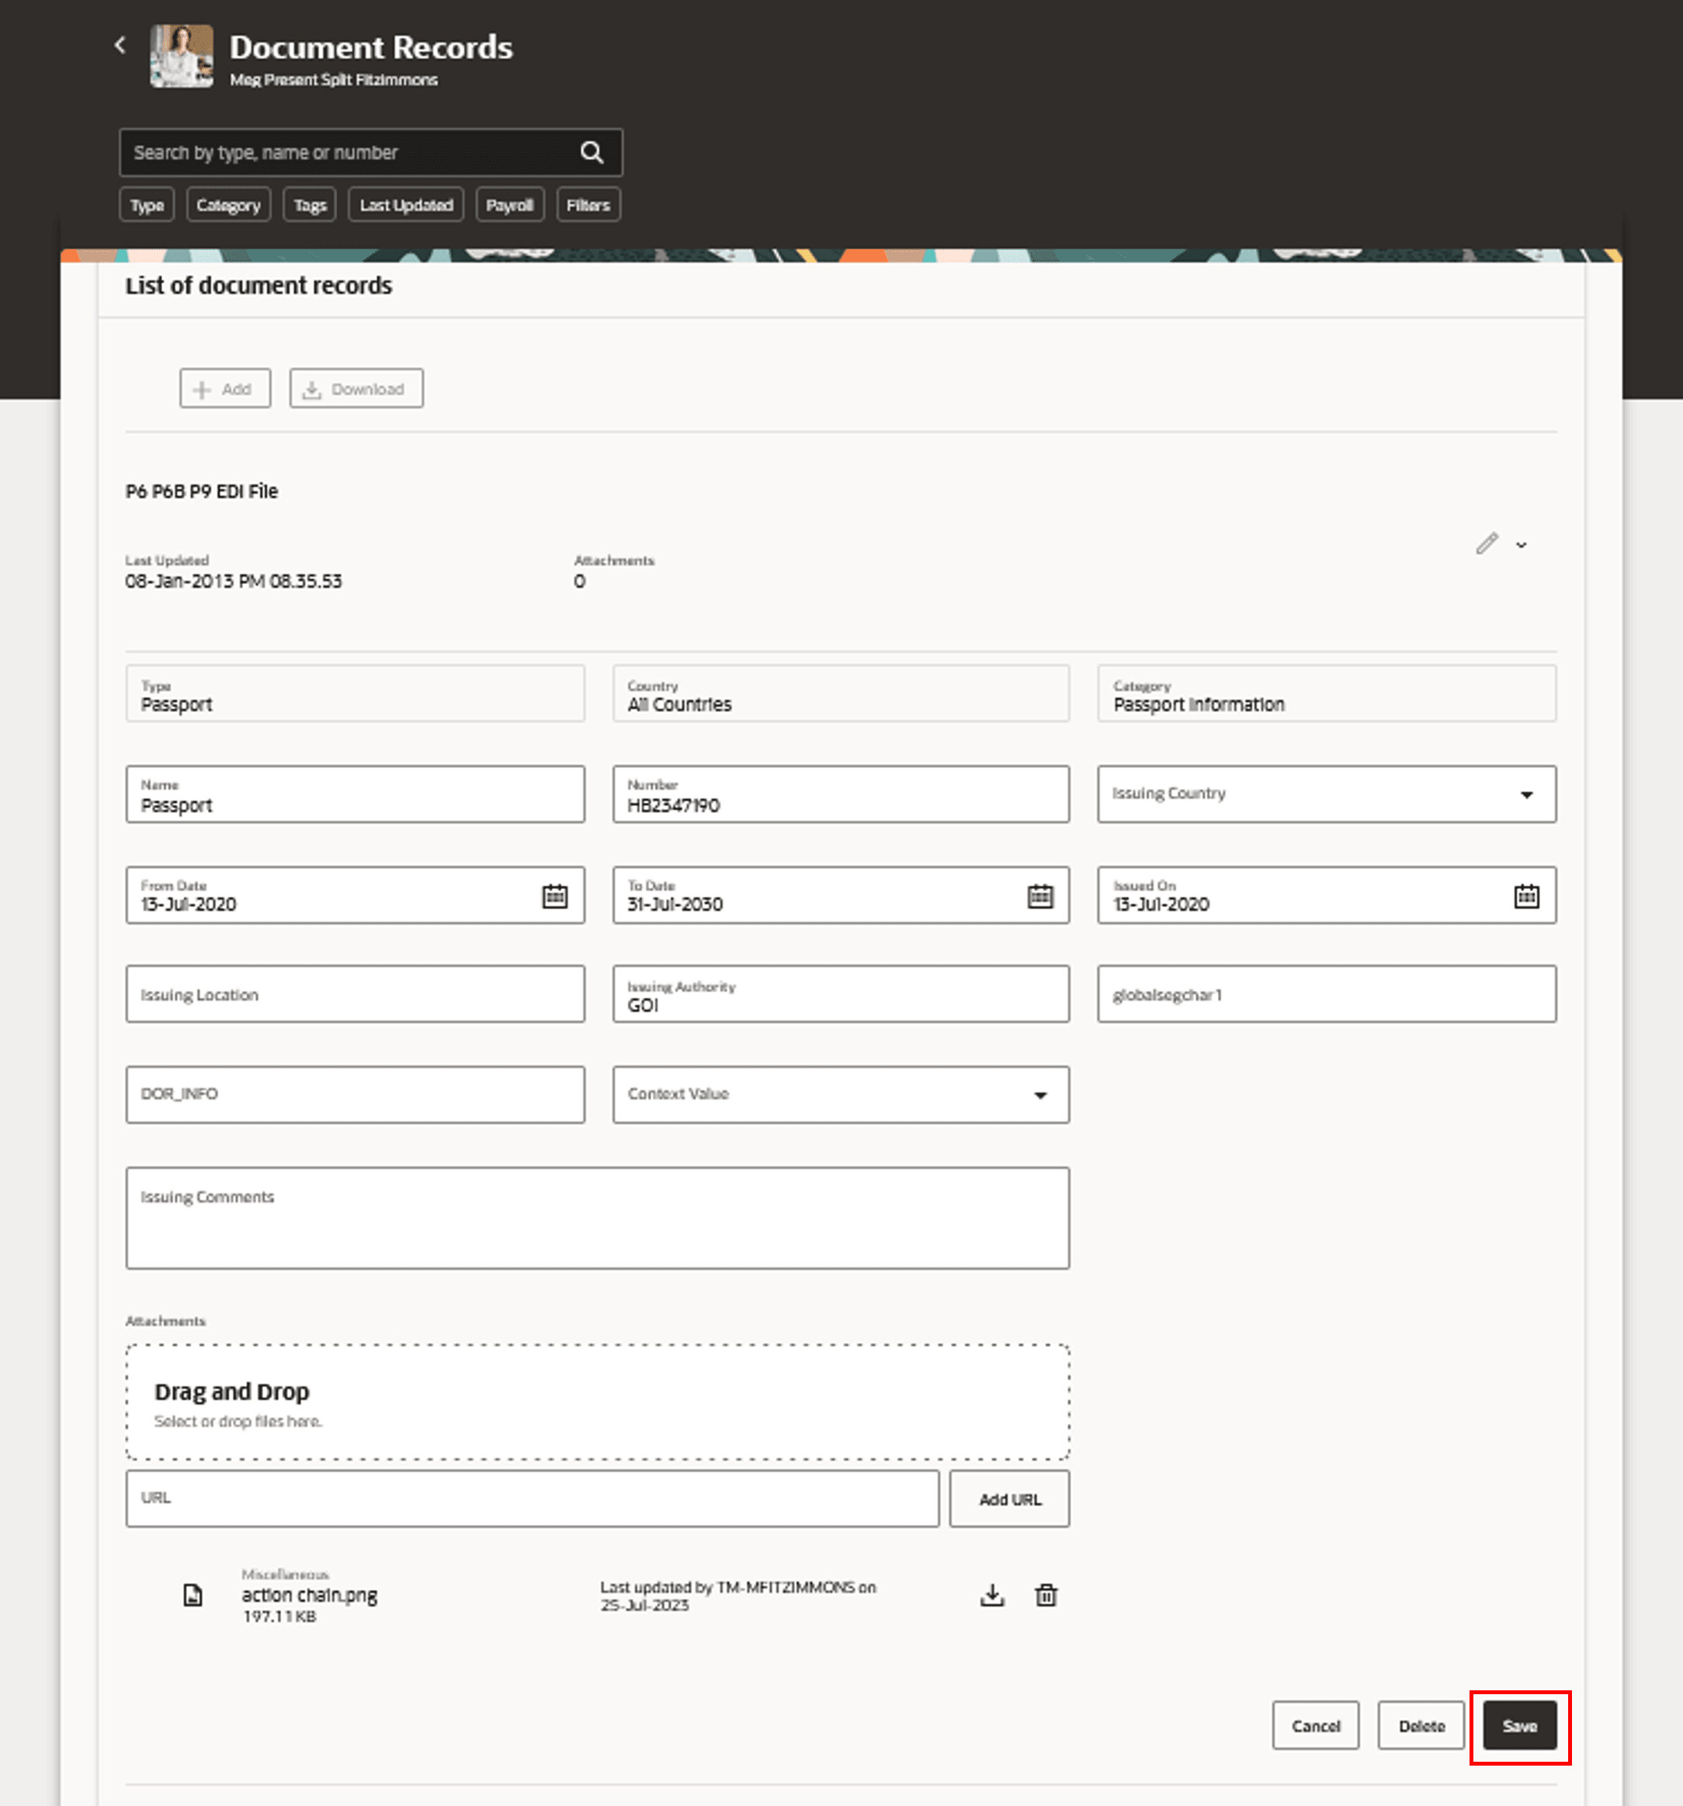Expand the Context Value dropdown

tap(1040, 1095)
